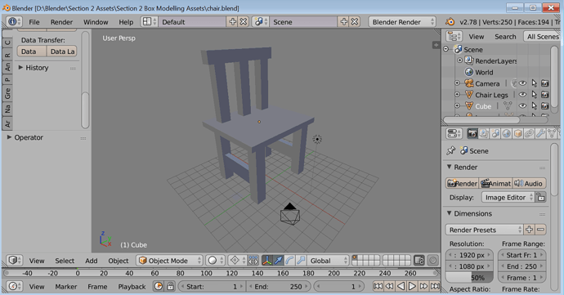Toggle renderability of the Camera object
This screenshot has height=295, width=564.
point(545,83)
